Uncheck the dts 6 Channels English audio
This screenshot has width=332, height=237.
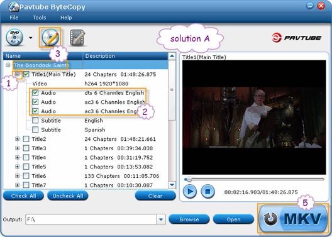click(x=35, y=92)
